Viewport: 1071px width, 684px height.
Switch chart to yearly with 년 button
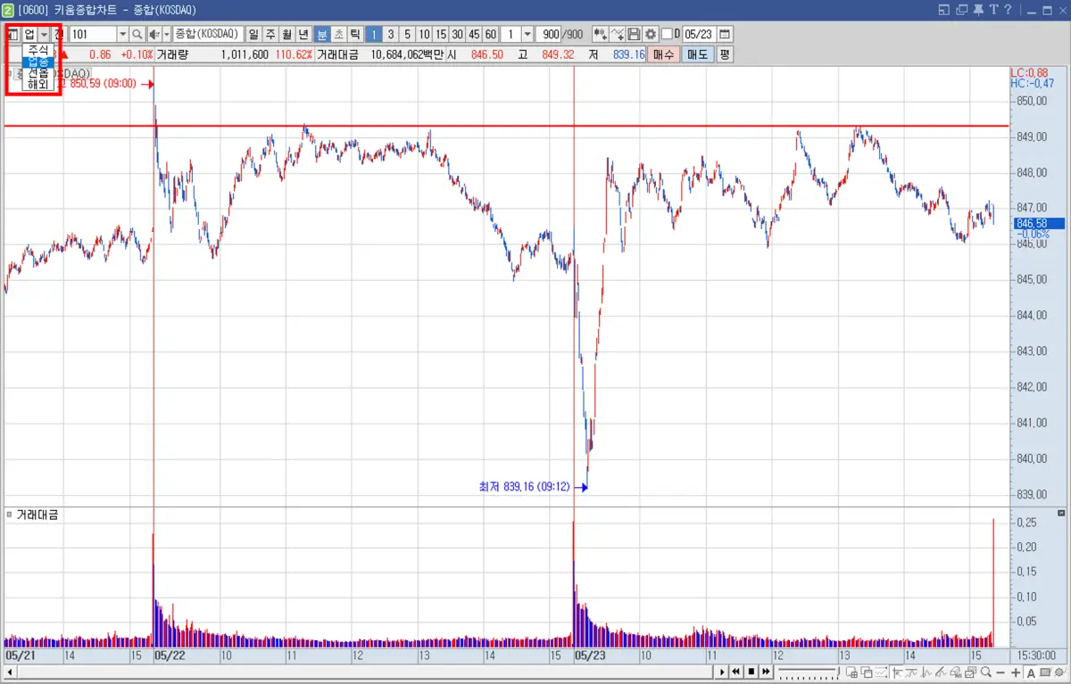[x=303, y=34]
